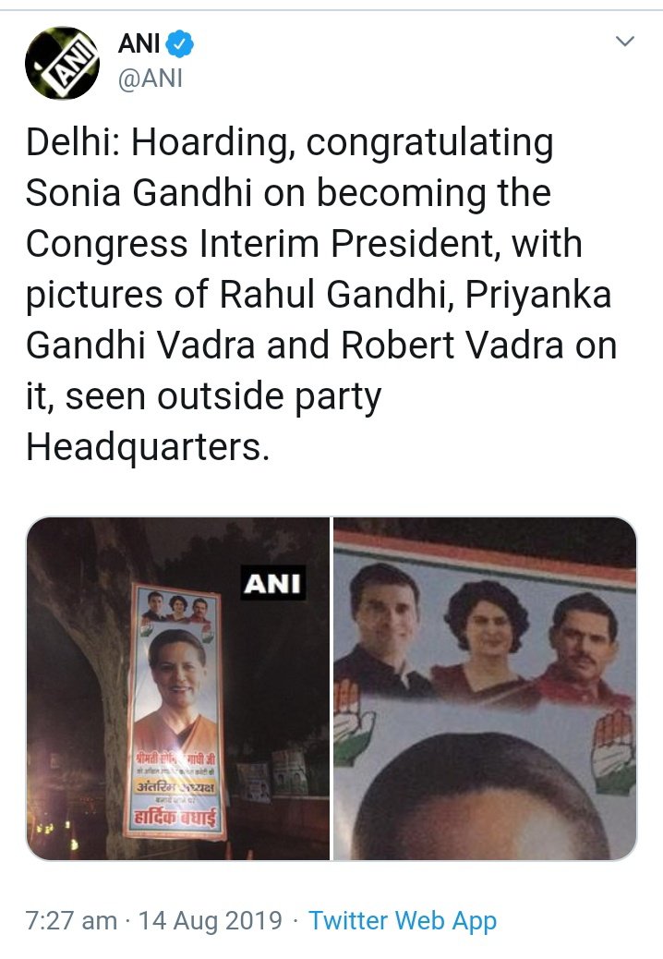Click the mustached man on the right of the close-up
This screenshot has height=959, width=663.
point(584,649)
